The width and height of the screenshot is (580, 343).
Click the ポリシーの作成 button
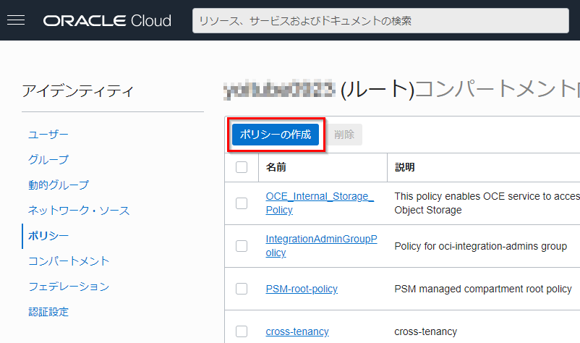tap(276, 135)
